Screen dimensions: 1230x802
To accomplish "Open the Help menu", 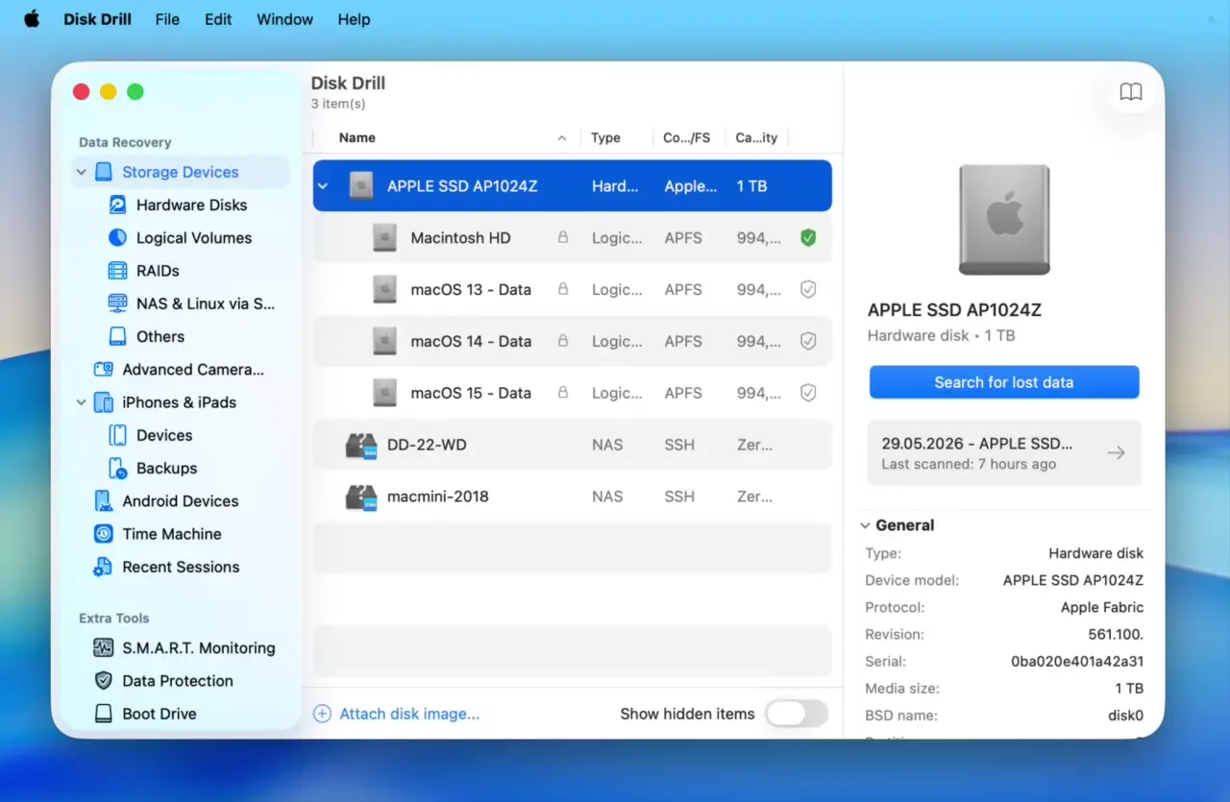I will tap(354, 19).
